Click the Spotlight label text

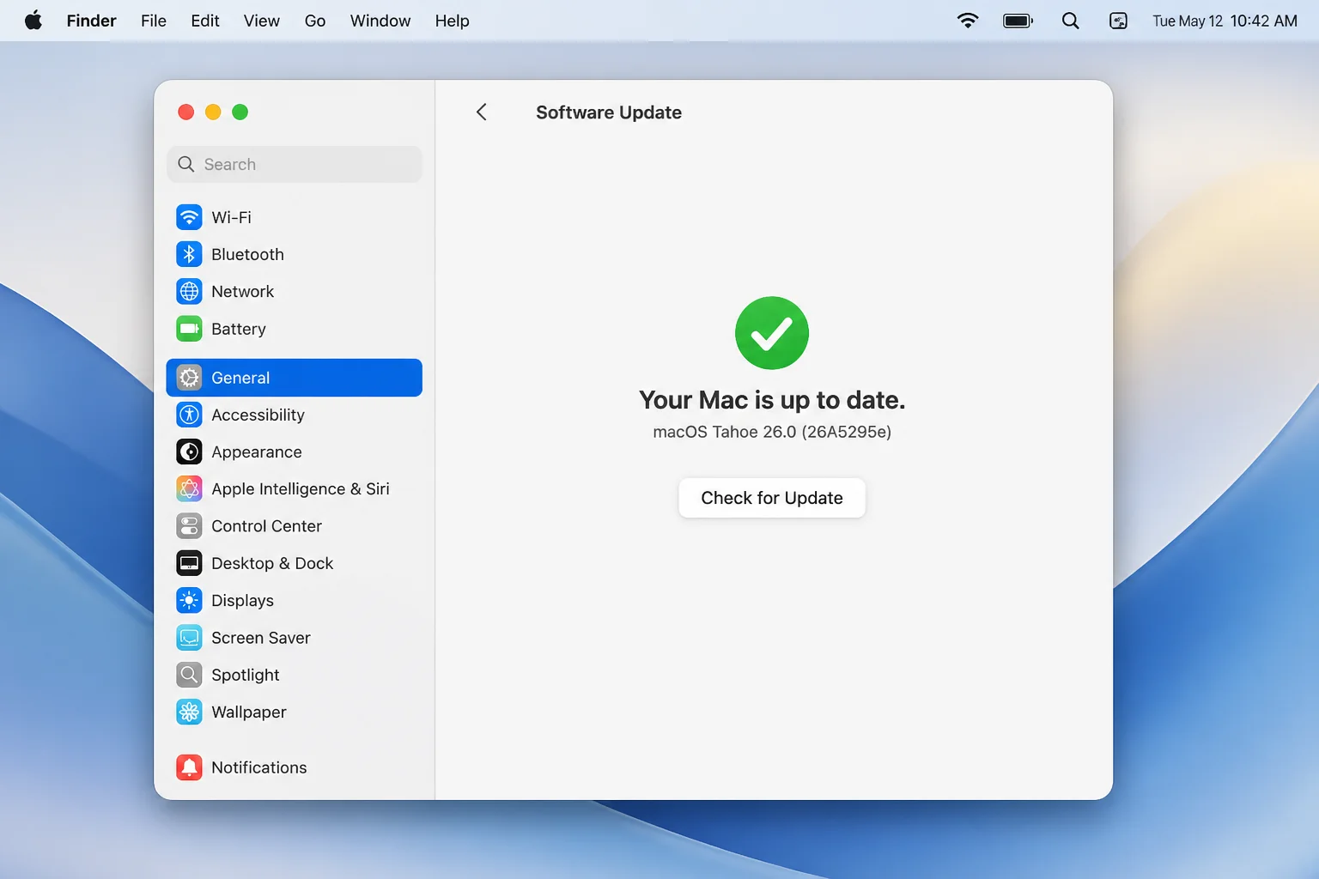tap(246, 675)
